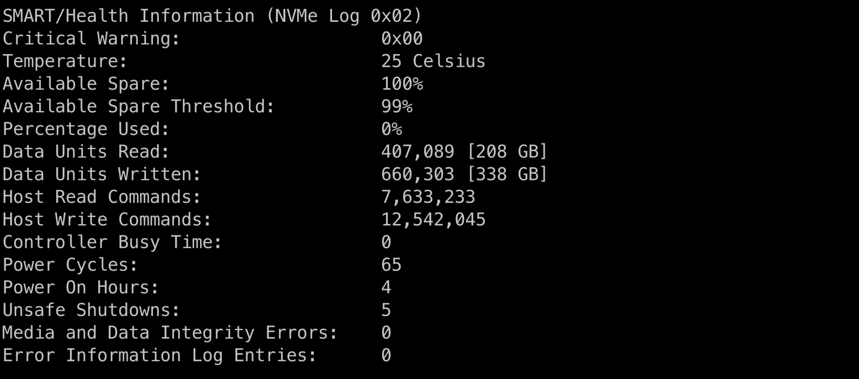Click the Host Read Commands value 7,633,233
Image resolution: width=859 pixels, height=379 pixels.
point(428,197)
